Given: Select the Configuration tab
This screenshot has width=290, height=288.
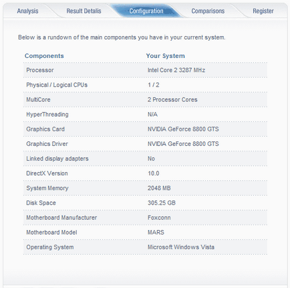Looking at the screenshot, I should [x=146, y=11].
